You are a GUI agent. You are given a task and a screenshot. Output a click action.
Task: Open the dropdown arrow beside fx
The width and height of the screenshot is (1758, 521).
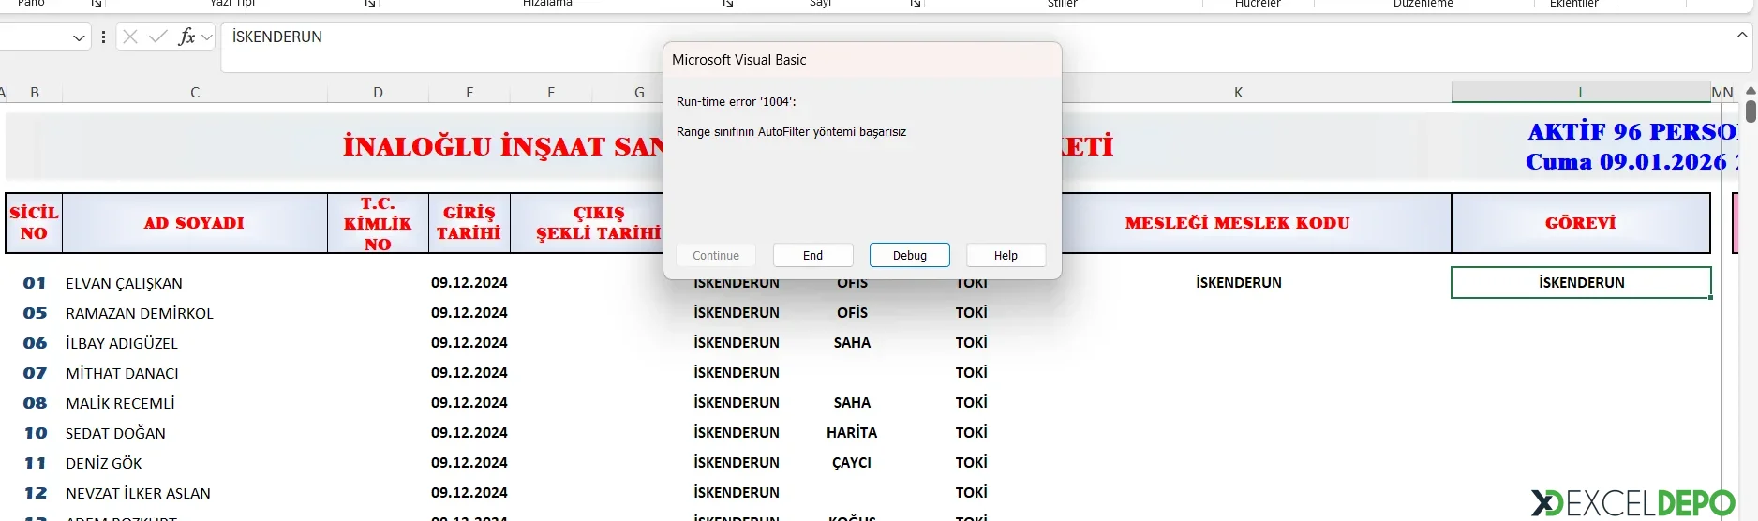(207, 37)
